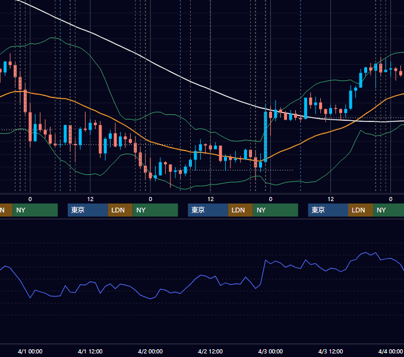Select the 4/4 00:00 date label
The image size is (404, 357).
click(390, 351)
